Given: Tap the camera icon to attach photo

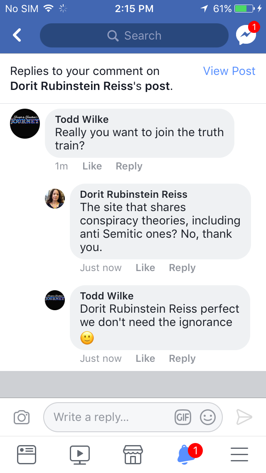Looking at the screenshot, I should coord(22,417).
